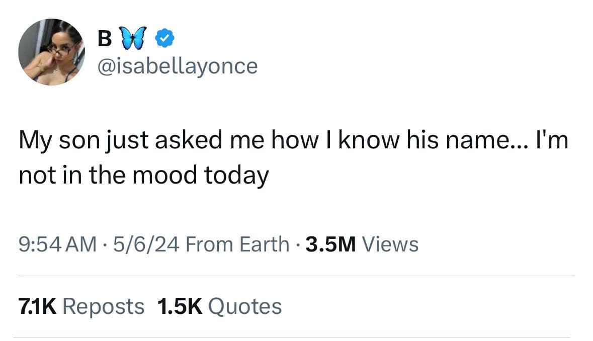Click the "Views" label
Image resolution: width=593 pixels, height=341 pixels.
point(390,244)
